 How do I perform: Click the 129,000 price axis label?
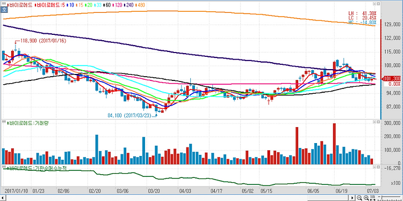pos(392,24)
